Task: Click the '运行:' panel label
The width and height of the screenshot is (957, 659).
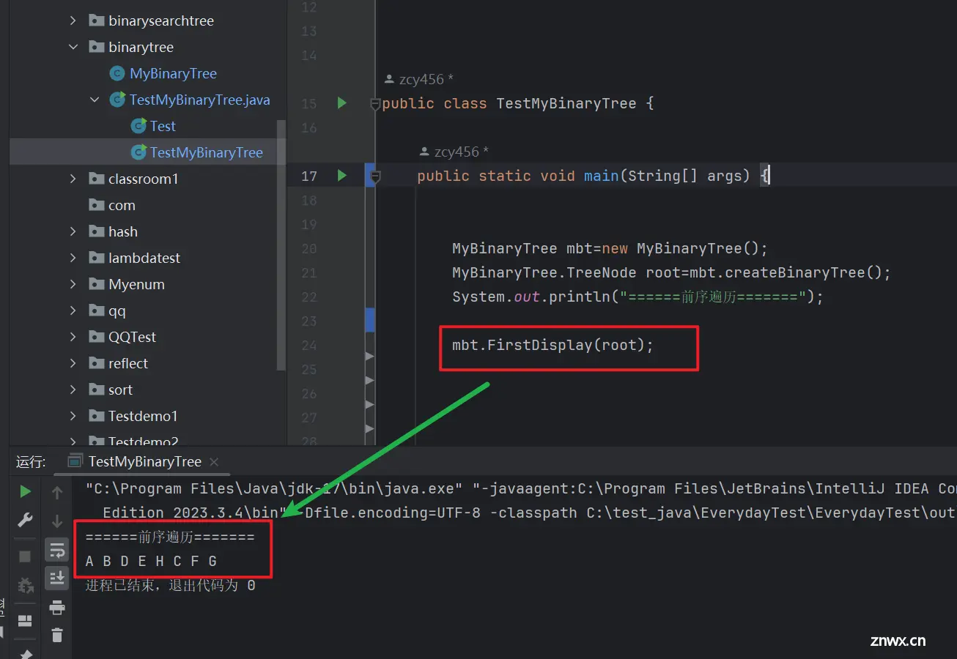Action: [31, 461]
